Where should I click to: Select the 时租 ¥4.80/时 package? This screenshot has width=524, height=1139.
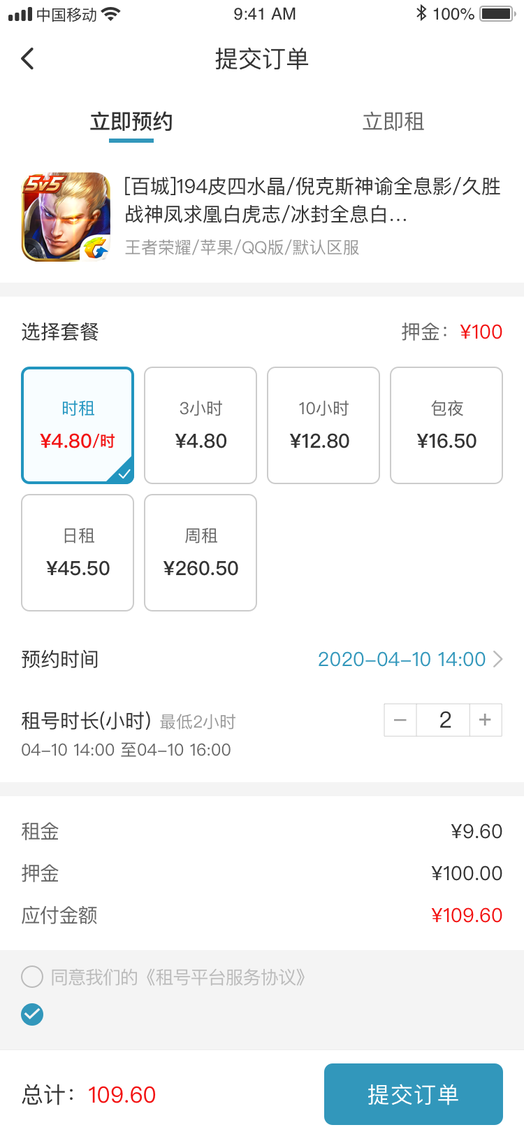78,425
